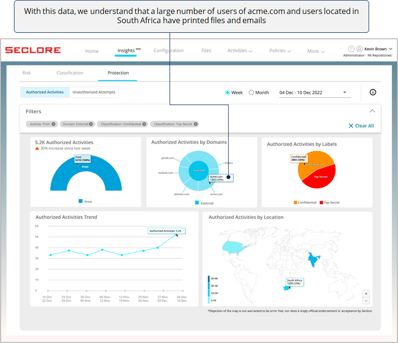Select the Week radio button

(x=227, y=93)
